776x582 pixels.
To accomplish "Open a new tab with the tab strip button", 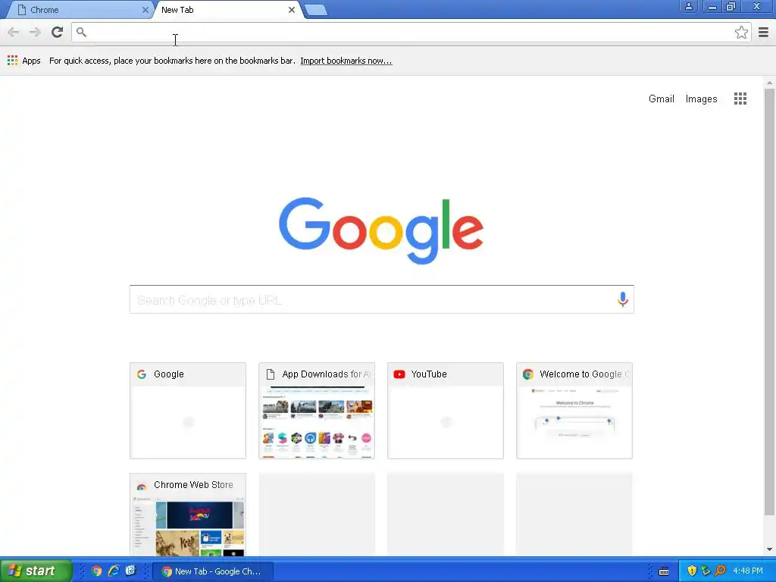I will [315, 10].
